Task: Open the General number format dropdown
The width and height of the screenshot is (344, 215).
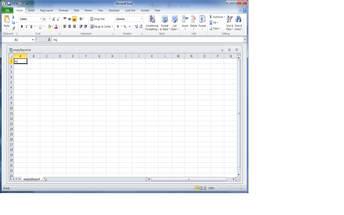Action: [x=141, y=19]
